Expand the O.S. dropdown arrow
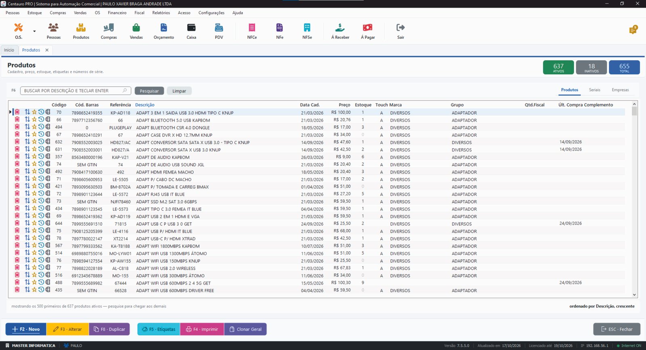 [x=34, y=31]
